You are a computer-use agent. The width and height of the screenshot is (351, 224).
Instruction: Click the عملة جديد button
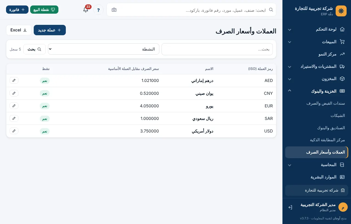pyautogui.click(x=50, y=30)
